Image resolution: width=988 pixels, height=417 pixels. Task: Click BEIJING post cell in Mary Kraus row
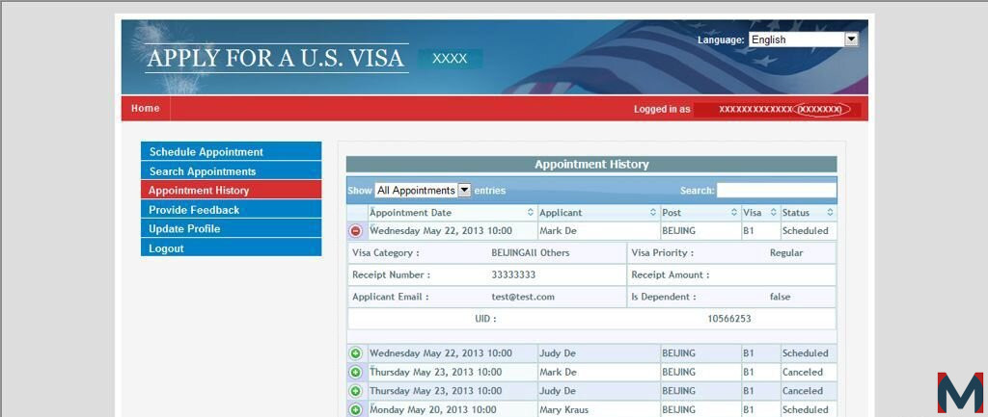coord(700,410)
